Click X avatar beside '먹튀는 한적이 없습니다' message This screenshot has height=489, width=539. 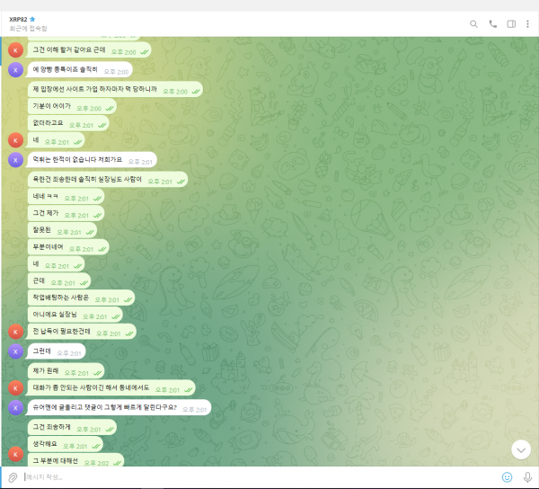tap(15, 159)
